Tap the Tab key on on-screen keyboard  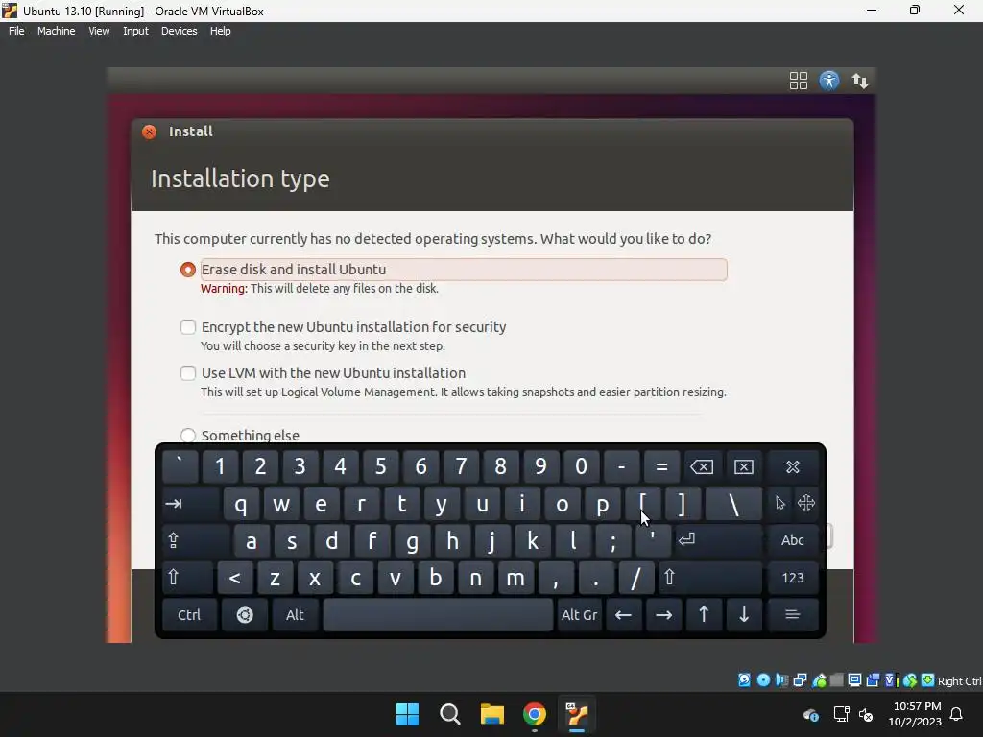coord(191,504)
